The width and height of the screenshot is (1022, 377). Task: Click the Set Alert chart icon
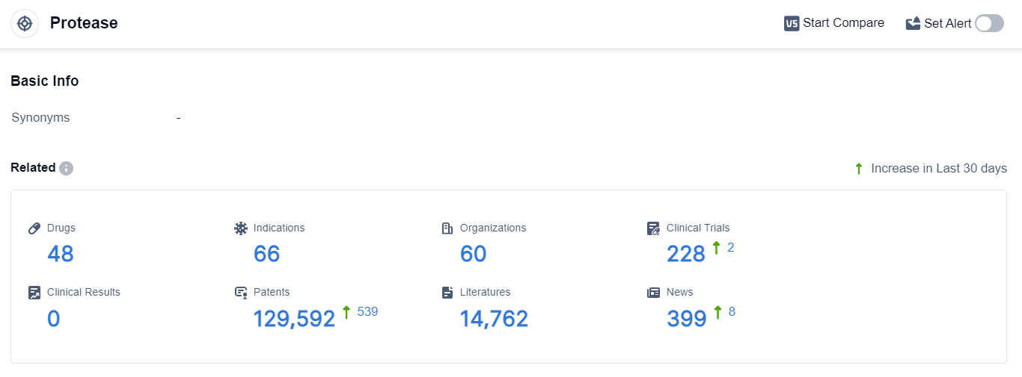tap(913, 23)
